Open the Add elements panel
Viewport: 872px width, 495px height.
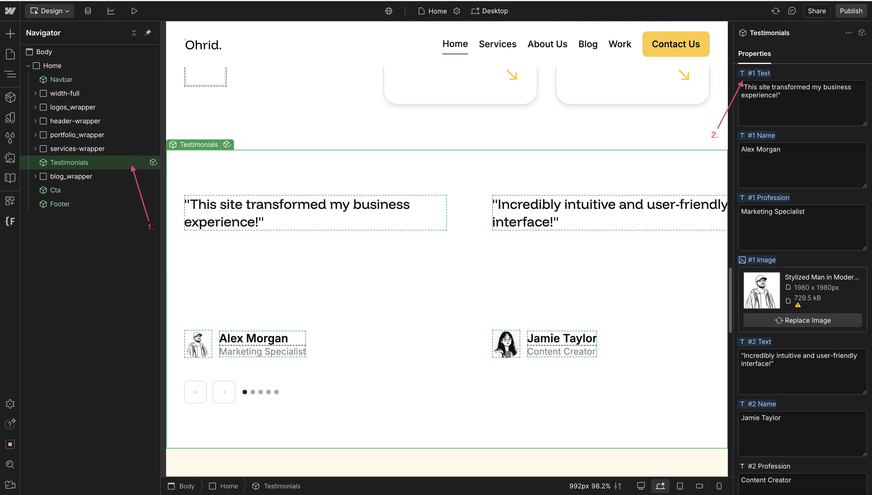click(10, 33)
